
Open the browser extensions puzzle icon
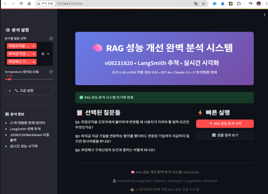[x=239, y=4]
